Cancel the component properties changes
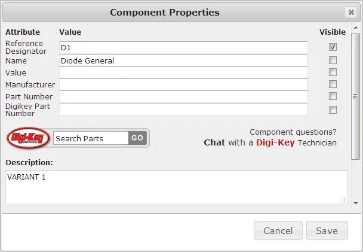 coord(278,230)
